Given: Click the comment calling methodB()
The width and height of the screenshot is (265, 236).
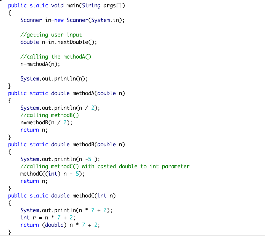Looking at the screenshot, I should (x=49, y=115).
